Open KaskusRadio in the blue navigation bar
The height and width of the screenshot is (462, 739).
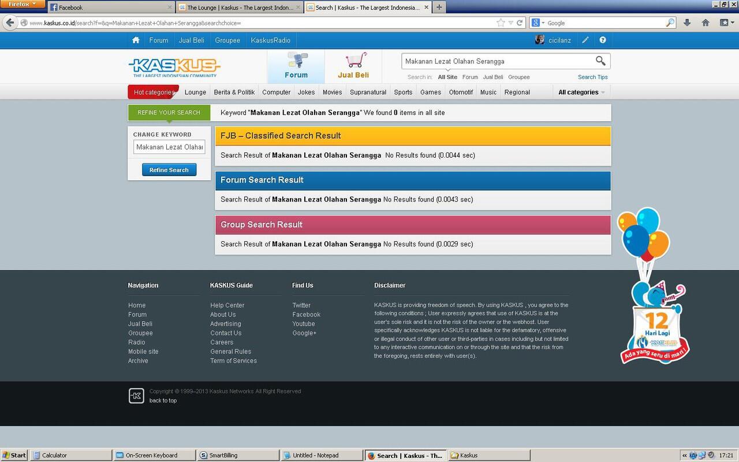pyautogui.click(x=271, y=40)
